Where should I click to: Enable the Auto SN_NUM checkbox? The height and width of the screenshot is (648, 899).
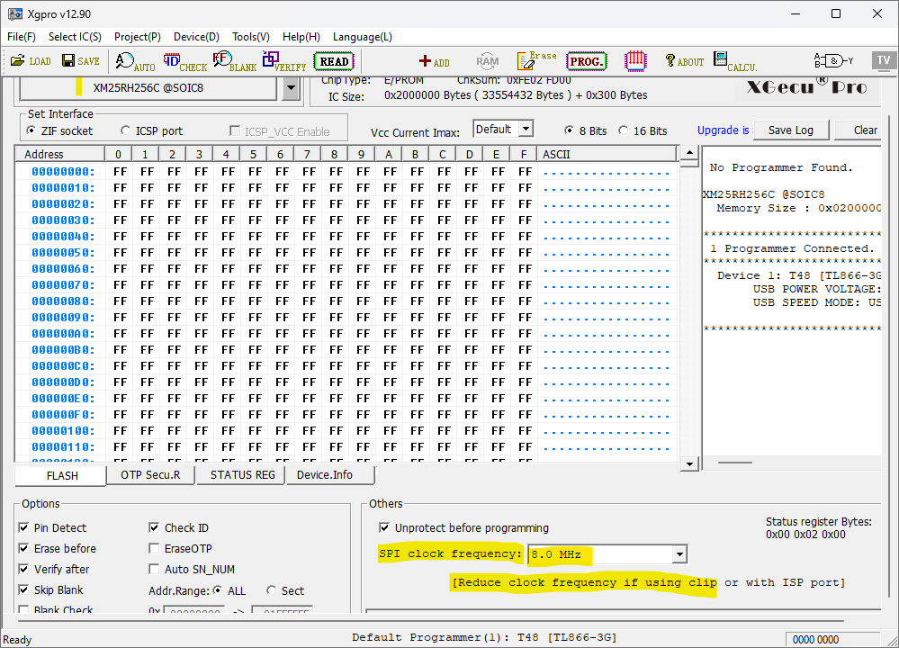155,570
